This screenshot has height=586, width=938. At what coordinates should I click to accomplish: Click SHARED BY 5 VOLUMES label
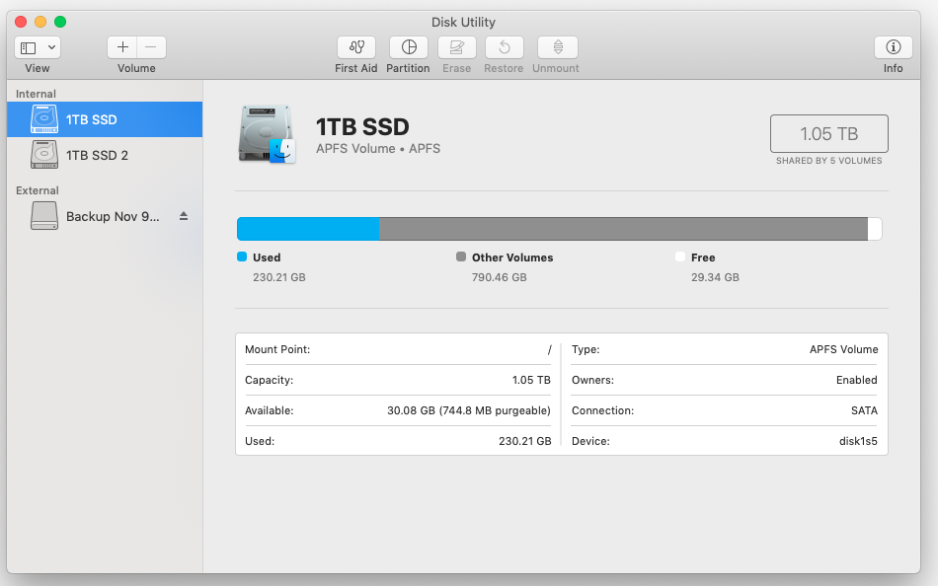click(828, 161)
